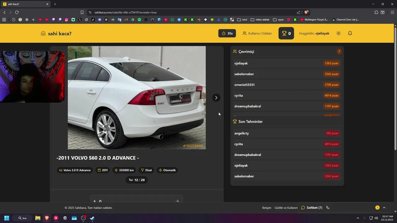The image size is (397, 223).
Task: Expand the video alakalı bookmark folder
Action: (x=260, y=20)
